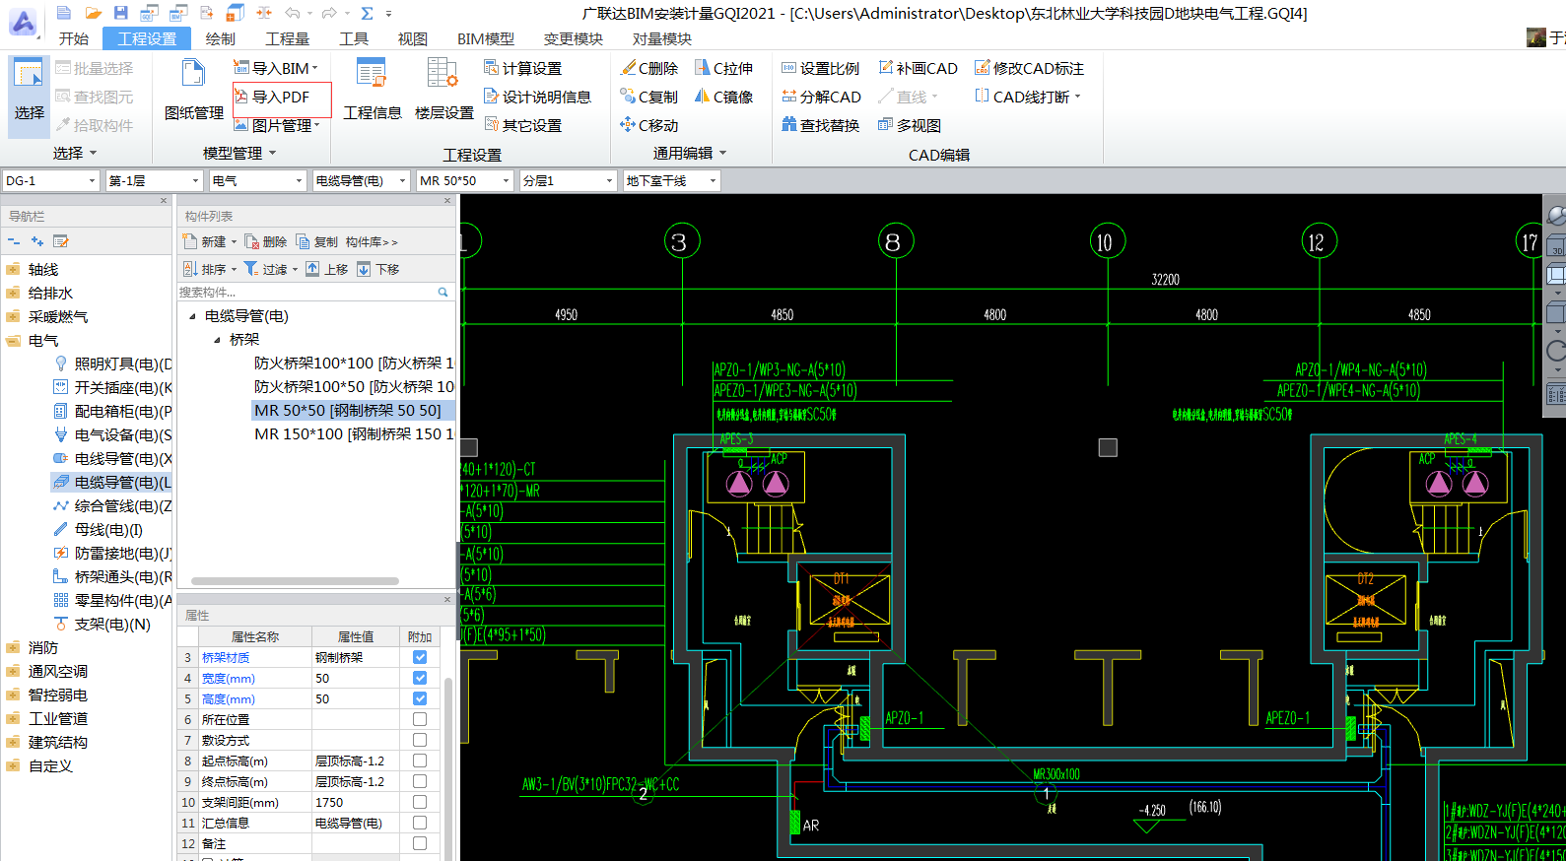Click 设置比例 set scale
Screen dimensions: 1566x861
tap(821, 68)
